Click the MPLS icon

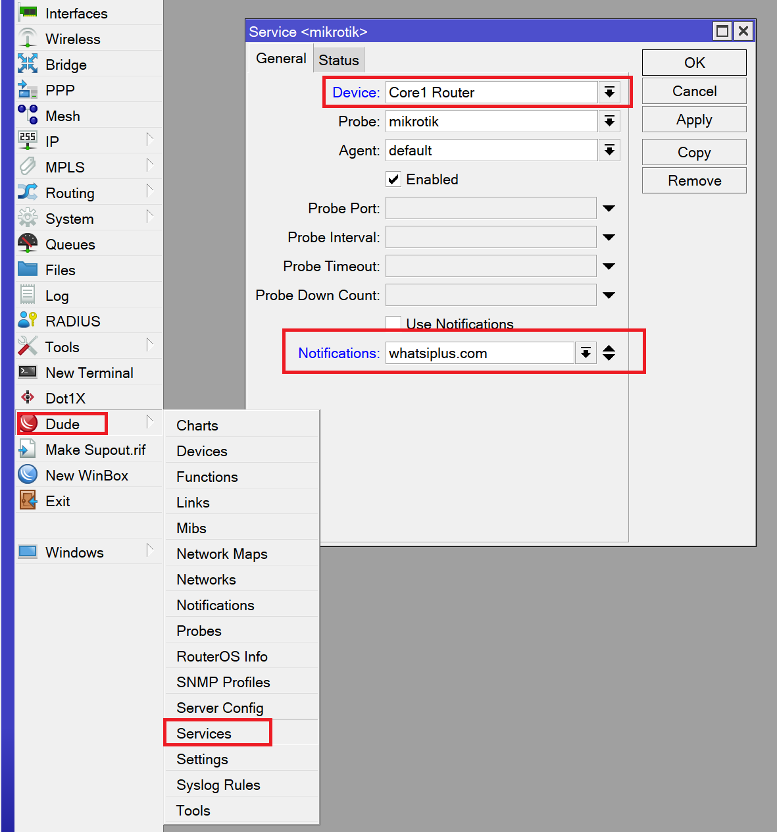coord(28,167)
